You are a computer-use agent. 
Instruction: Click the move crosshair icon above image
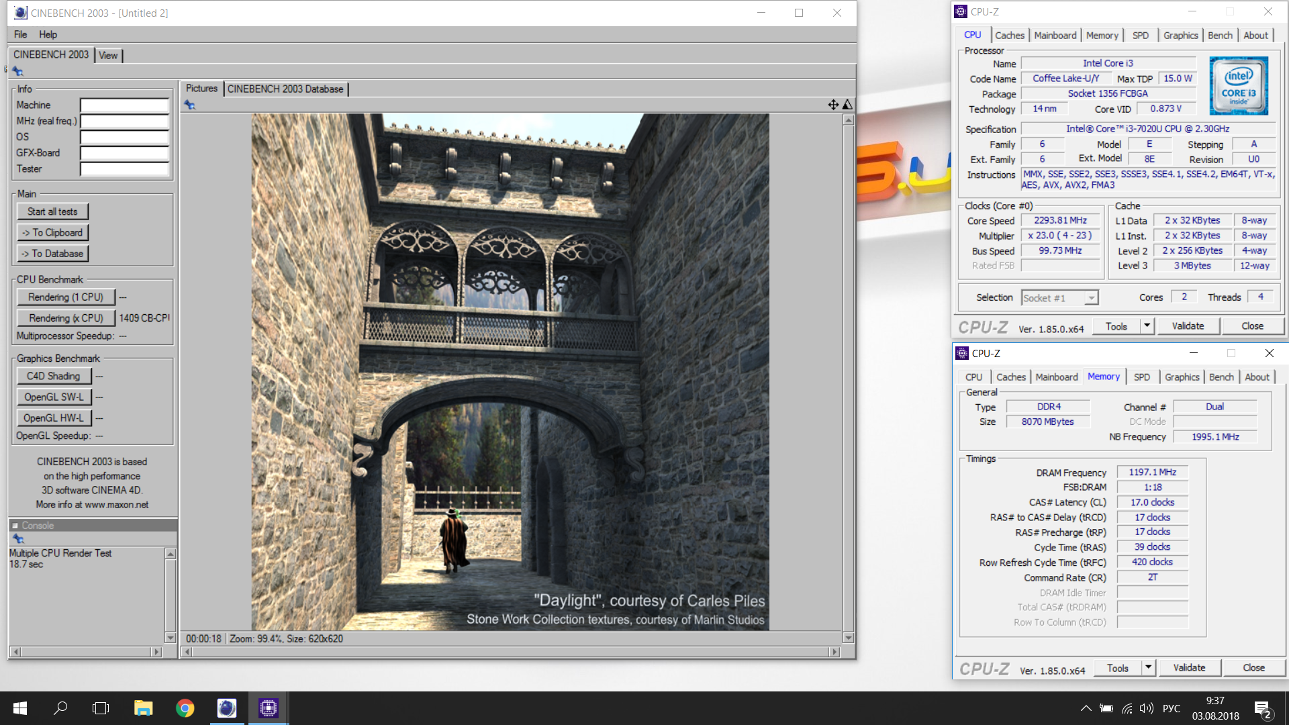coord(833,105)
